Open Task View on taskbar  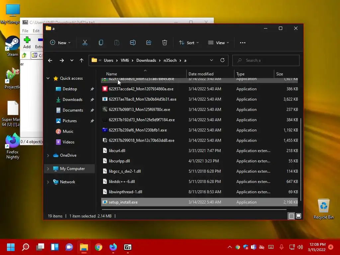[40, 247]
